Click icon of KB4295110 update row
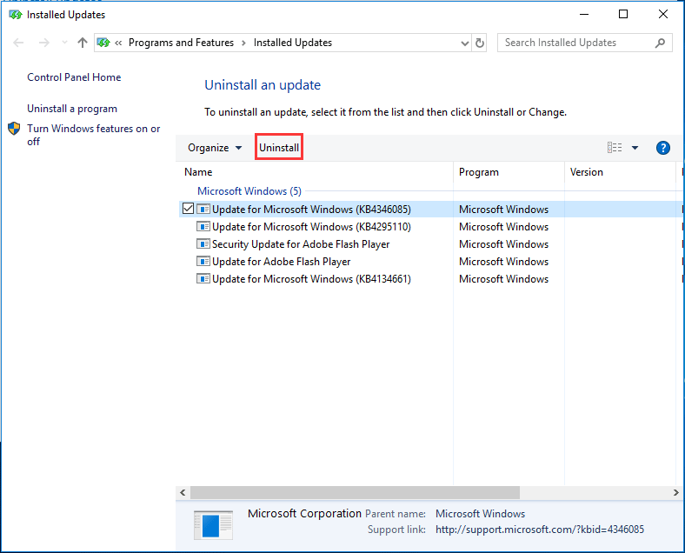The image size is (685, 553). click(x=203, y=227)
